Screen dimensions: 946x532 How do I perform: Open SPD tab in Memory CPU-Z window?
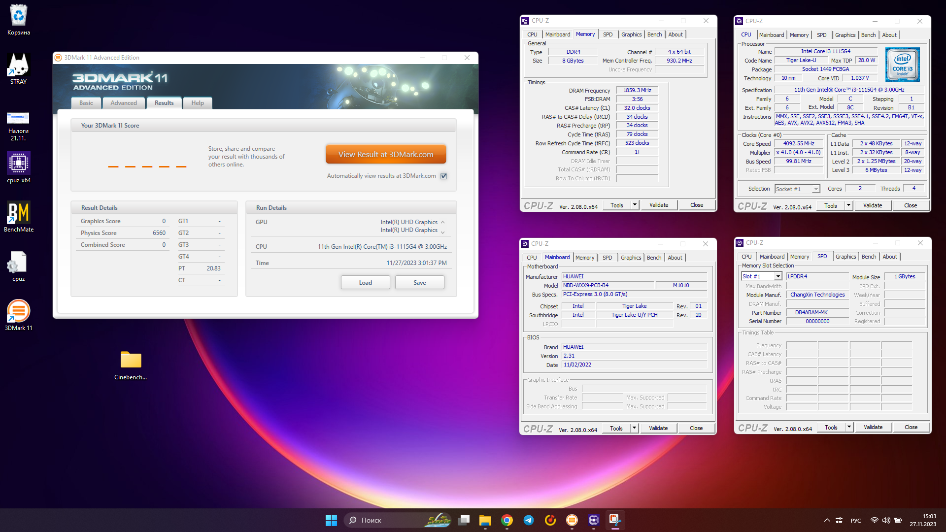click(608, 34)
